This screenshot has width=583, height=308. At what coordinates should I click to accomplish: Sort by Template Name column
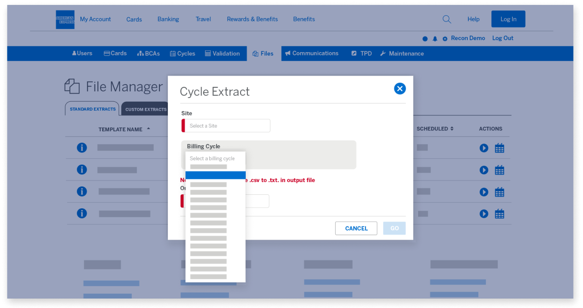[x=124, y=129]
